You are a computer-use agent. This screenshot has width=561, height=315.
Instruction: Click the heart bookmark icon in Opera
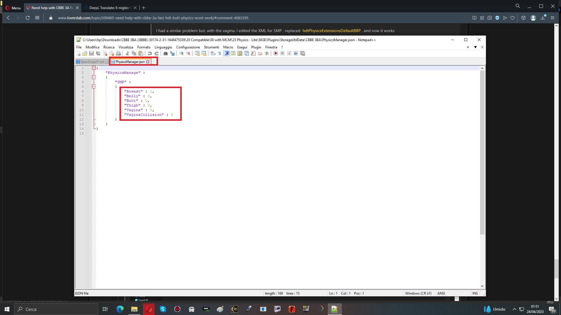pyautogui.click(x=512, y=18)
